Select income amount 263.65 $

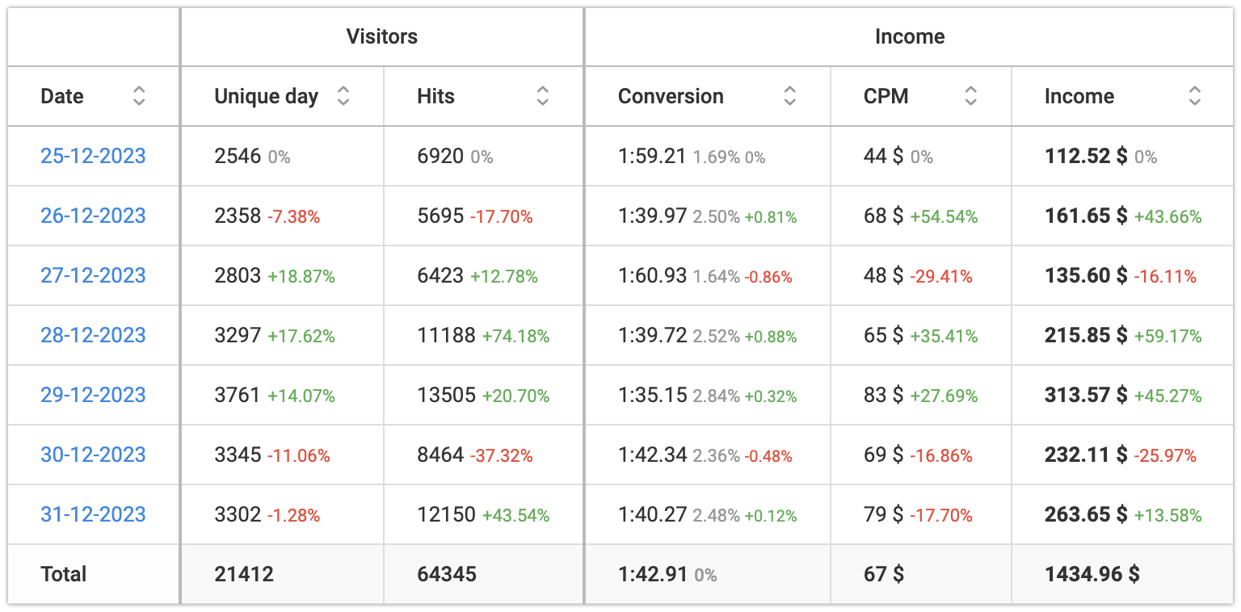1086,514
